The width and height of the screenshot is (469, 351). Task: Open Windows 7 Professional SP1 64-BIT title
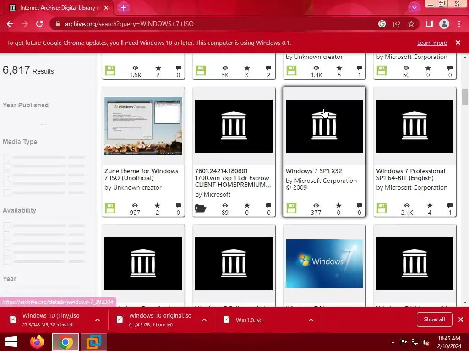point(411,174)
